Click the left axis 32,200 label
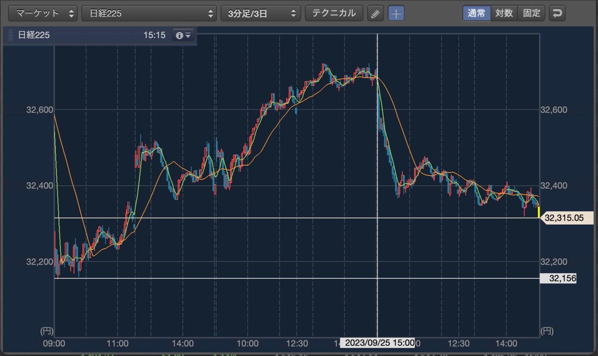Image resolution: width=598 pixels, height=356 pixels. (x=39, y=262)
